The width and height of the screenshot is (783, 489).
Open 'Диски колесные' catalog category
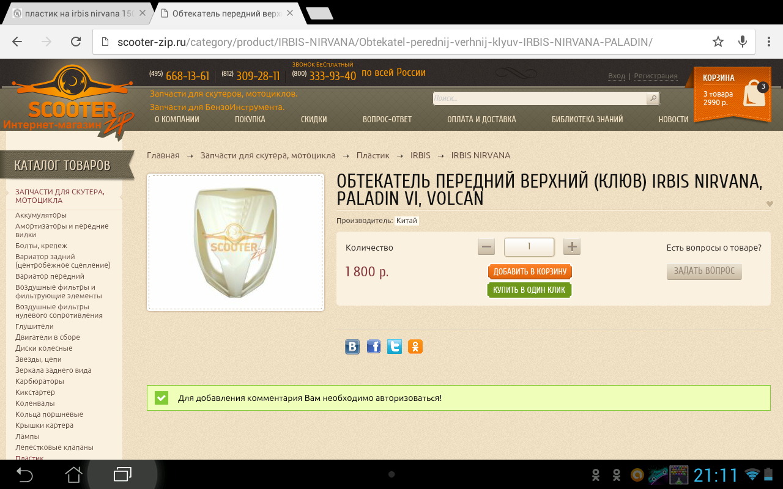tap(43, 348)
